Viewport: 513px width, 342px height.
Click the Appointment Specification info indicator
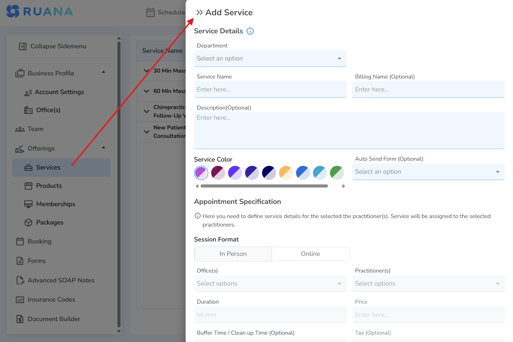(197, 216)
